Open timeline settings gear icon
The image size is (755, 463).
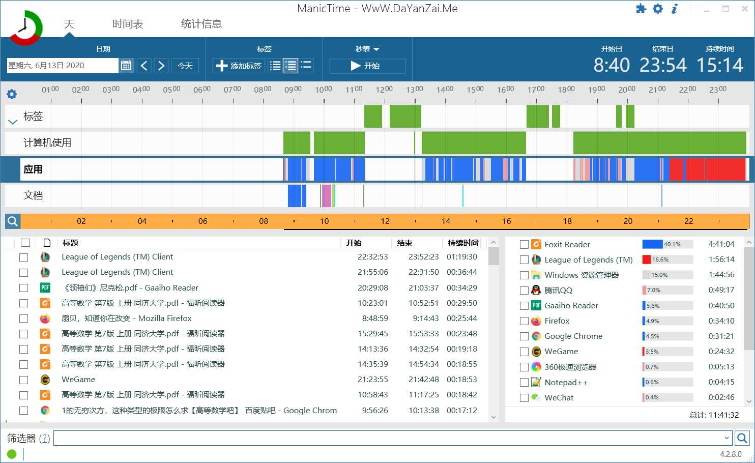point(12,94)
